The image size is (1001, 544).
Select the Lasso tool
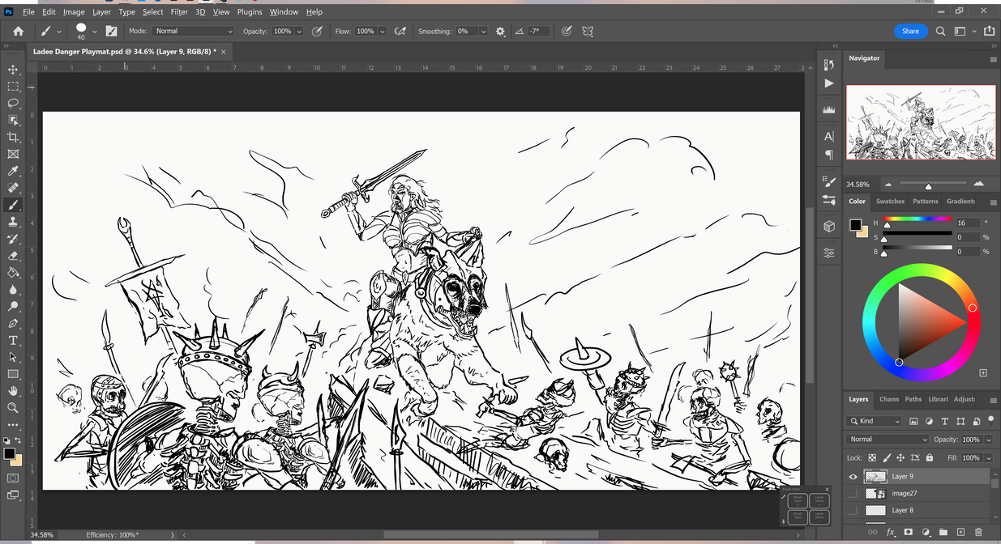point(13,103)
